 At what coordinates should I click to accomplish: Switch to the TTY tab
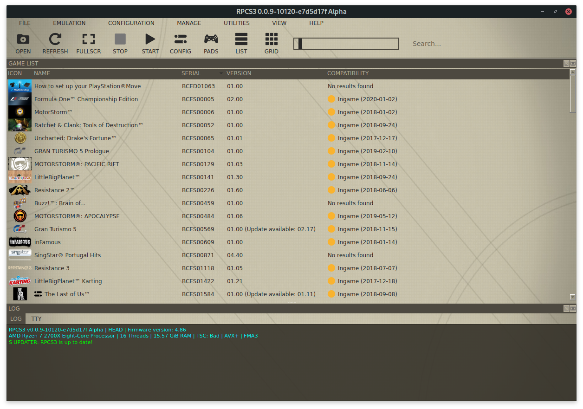point(36,319)
